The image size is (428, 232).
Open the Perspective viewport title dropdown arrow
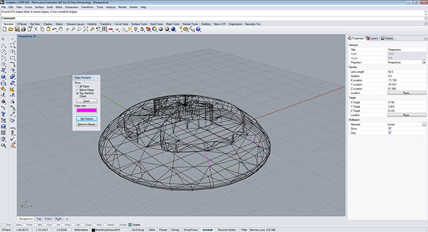[35, 36]
